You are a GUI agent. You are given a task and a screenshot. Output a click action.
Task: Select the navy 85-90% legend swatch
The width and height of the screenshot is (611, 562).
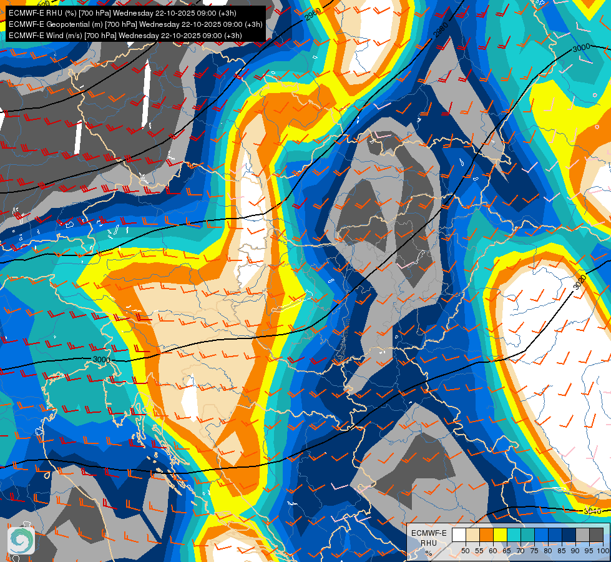pos(569,535)
